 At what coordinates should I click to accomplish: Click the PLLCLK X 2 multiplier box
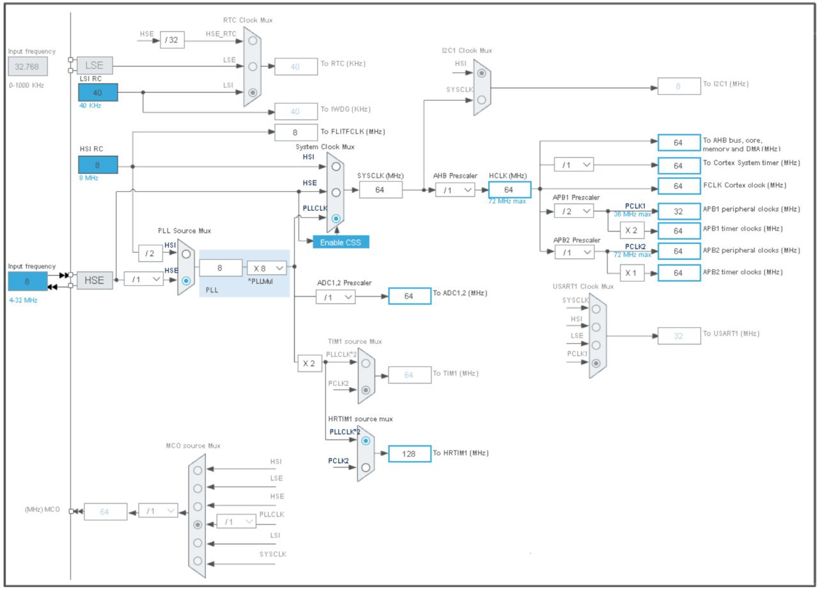(309, 363)
